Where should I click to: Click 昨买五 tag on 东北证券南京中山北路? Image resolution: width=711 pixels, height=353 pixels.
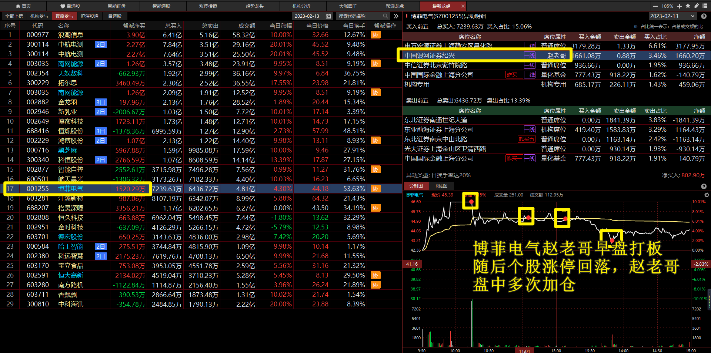point(526,139)
